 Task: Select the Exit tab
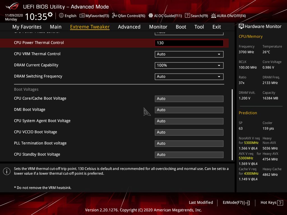(217, 27)
